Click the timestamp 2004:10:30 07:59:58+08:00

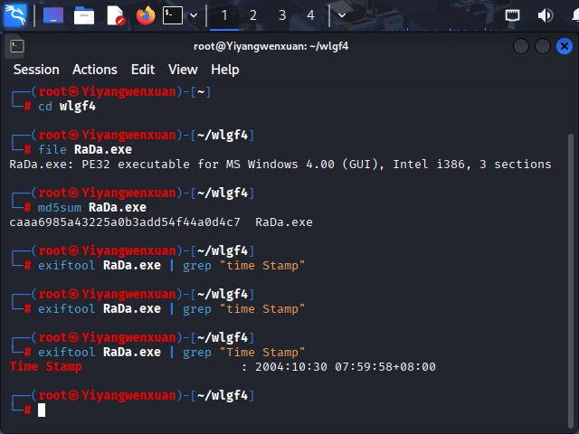[346, 367]
